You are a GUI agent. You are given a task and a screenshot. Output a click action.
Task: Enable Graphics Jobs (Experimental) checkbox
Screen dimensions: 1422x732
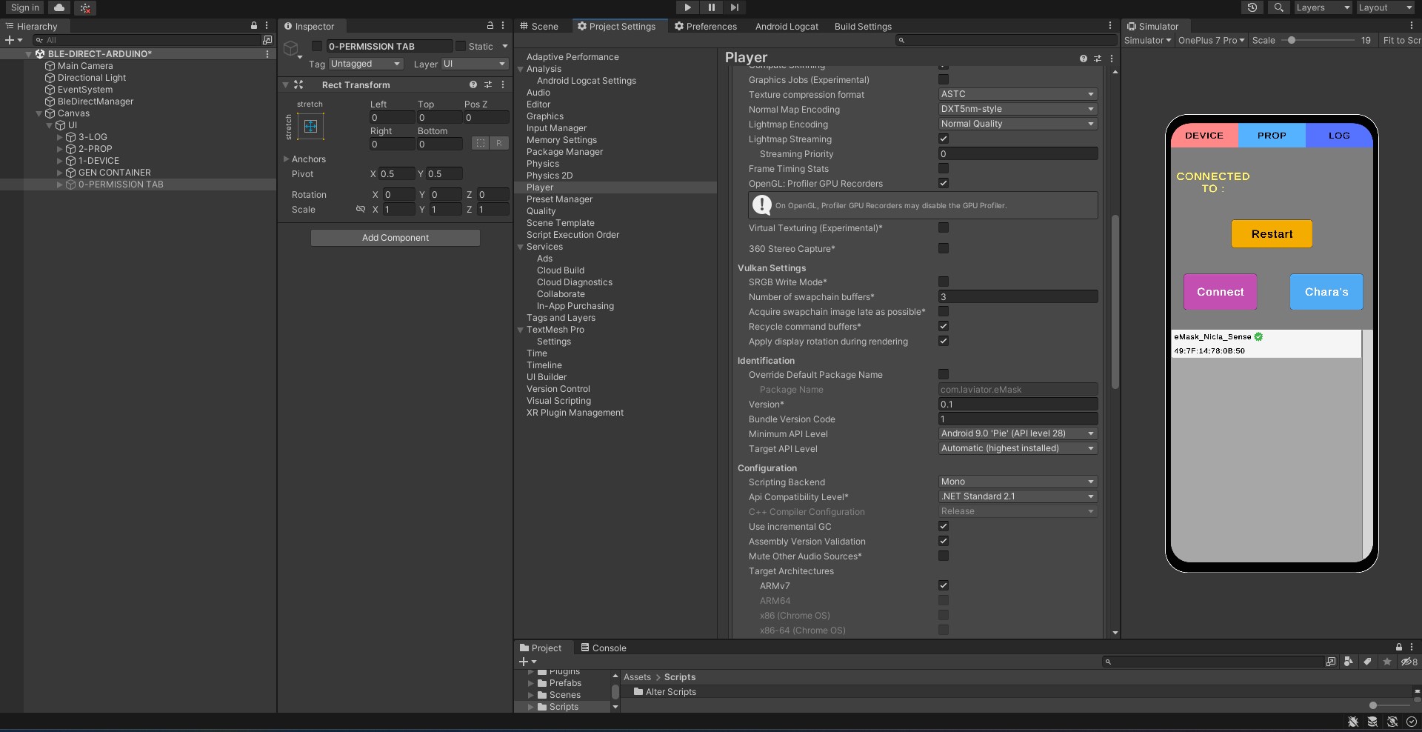(x=943, y=79)
